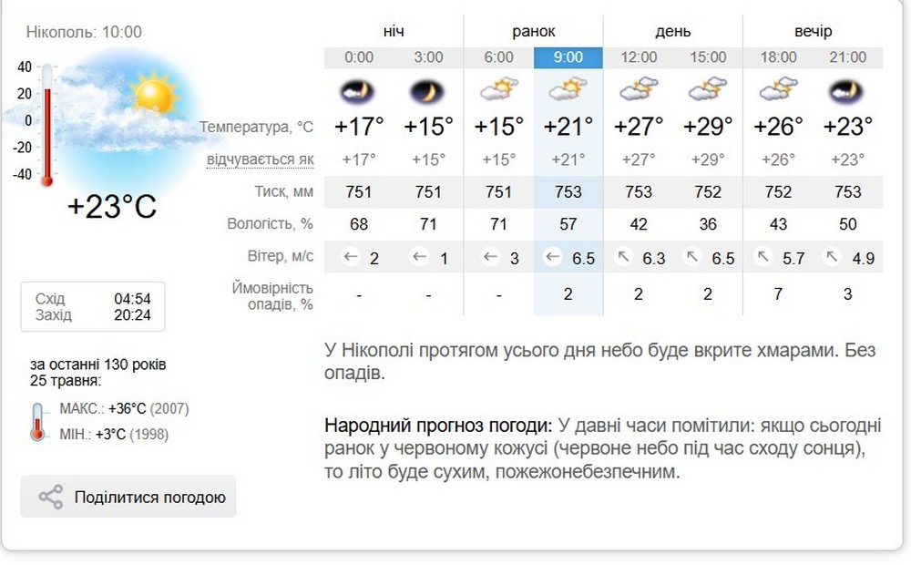The height and width of the screenshot is (565, 911).
Task: Click the share icon beside Поділитися погодою
Action: tap(51, 498)
